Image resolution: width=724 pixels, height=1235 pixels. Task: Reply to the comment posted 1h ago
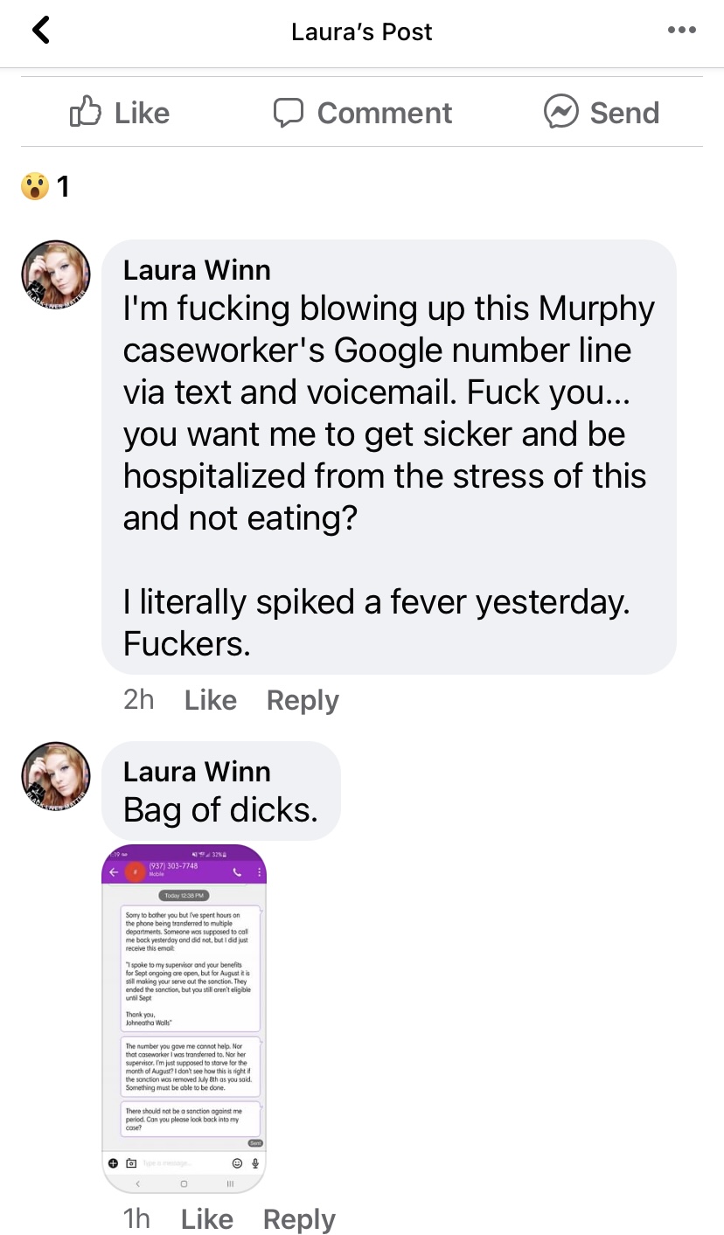(299, 1219)
